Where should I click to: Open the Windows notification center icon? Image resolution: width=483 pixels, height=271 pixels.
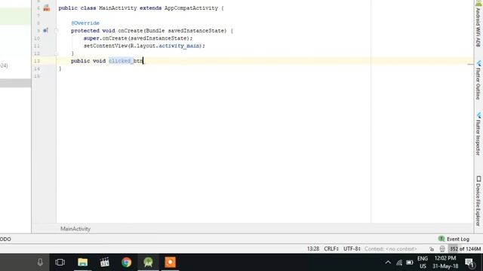tap(469, 263)
